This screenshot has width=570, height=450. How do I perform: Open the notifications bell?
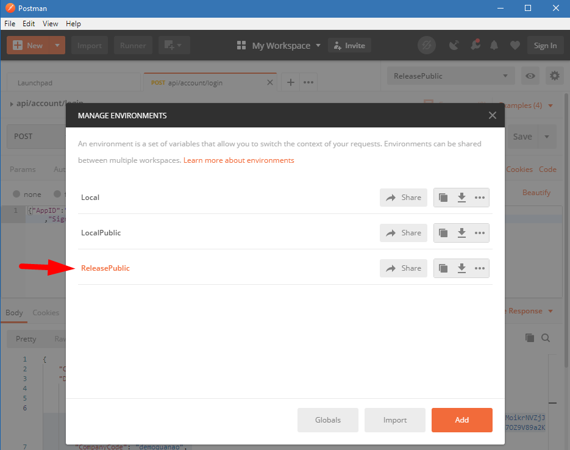[494, 46]
